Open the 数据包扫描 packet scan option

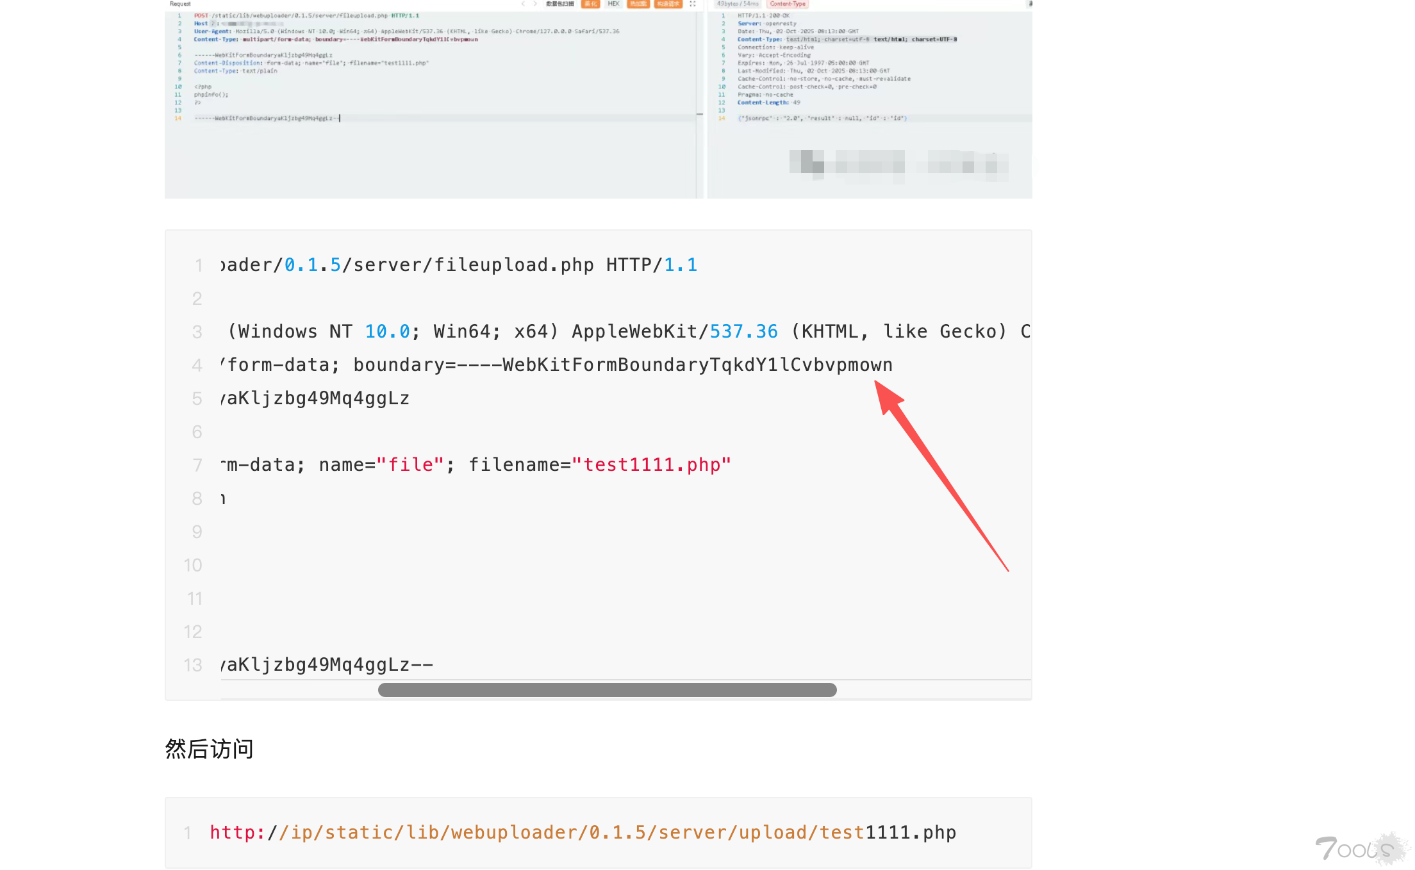pos(560,4)
